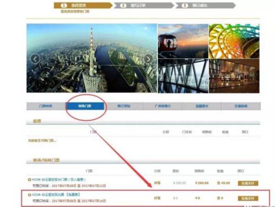Click the bullet icon beside the 双人套票 ticket
The image size is (275, 207).
click(29, 180)
